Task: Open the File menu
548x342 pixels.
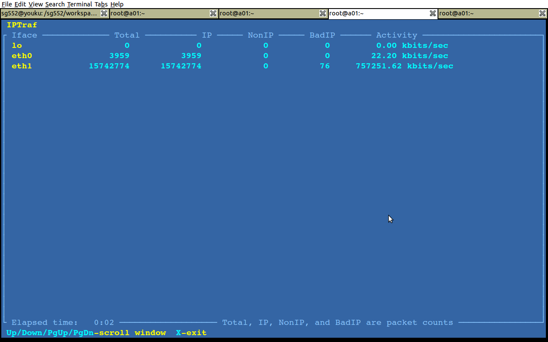Action: (7, 4)
